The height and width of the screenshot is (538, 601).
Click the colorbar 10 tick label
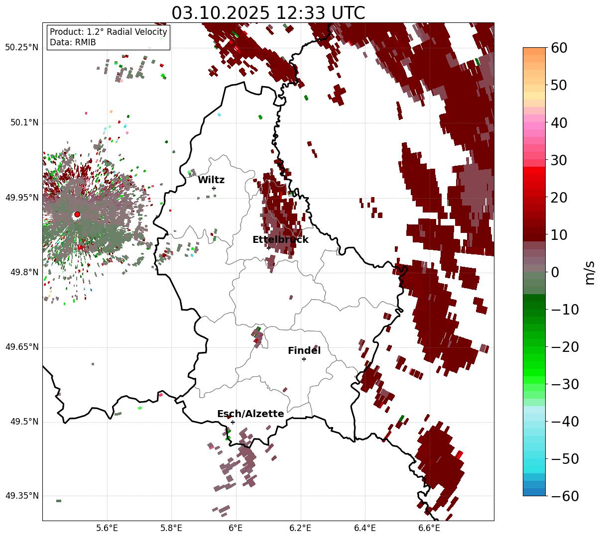coord(558,235)
